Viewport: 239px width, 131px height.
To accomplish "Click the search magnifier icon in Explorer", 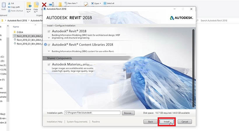I will (197, 20).
